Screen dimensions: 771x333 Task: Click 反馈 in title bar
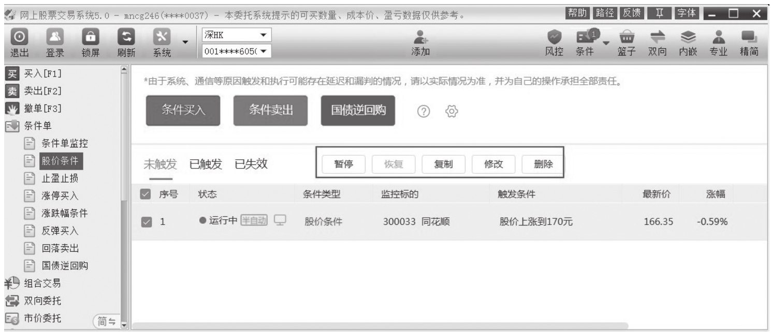tap(633, 12)
